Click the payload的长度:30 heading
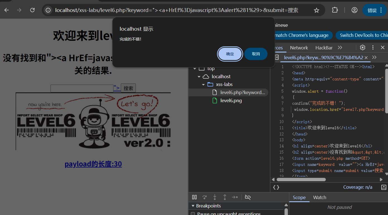388x215 pixels. coord(93,164)
